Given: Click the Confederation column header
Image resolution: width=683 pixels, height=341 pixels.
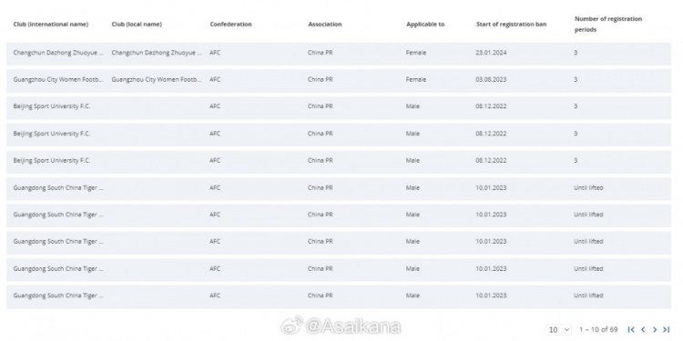Looking at the screenshot, I should pyautogui.click(x=230, y=25).
